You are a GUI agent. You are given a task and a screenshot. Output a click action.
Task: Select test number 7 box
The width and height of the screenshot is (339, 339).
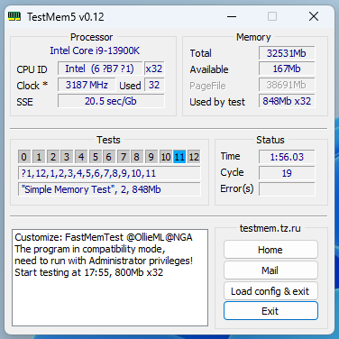point(123,157)
